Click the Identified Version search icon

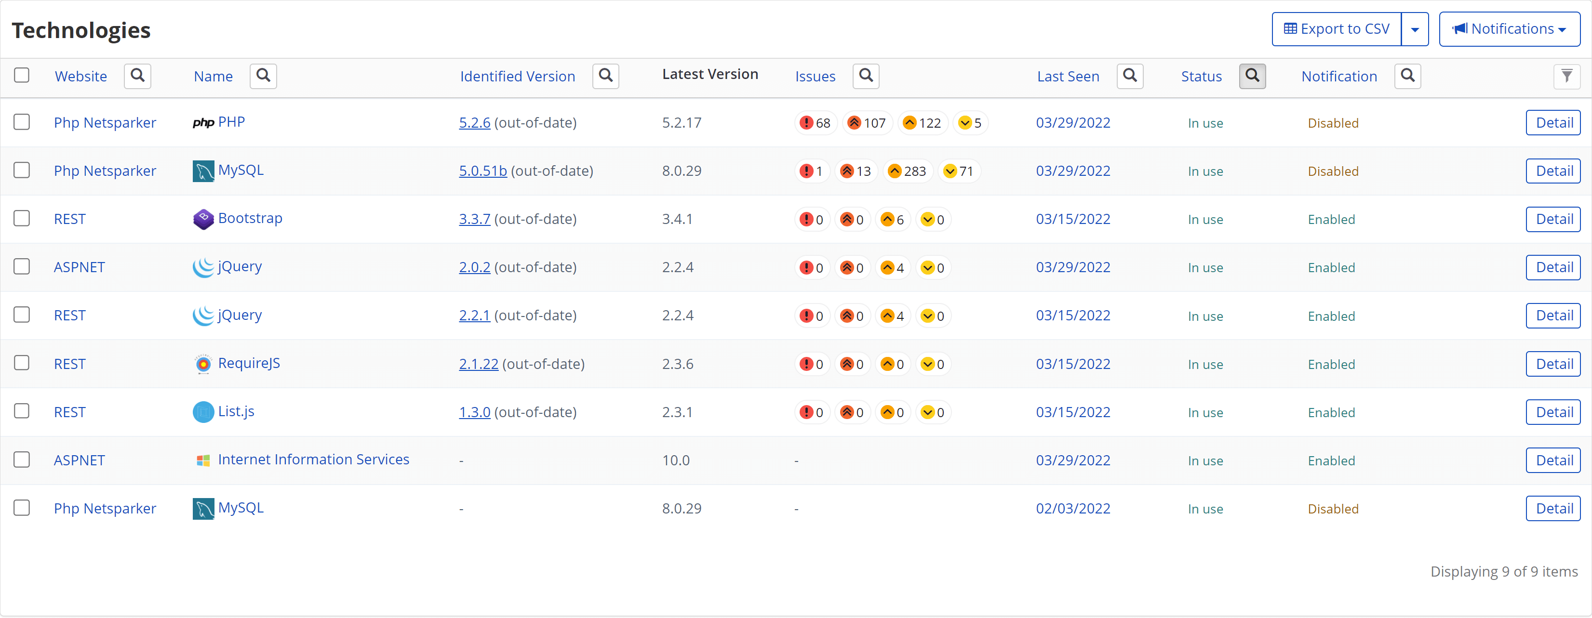click(606, 76)
